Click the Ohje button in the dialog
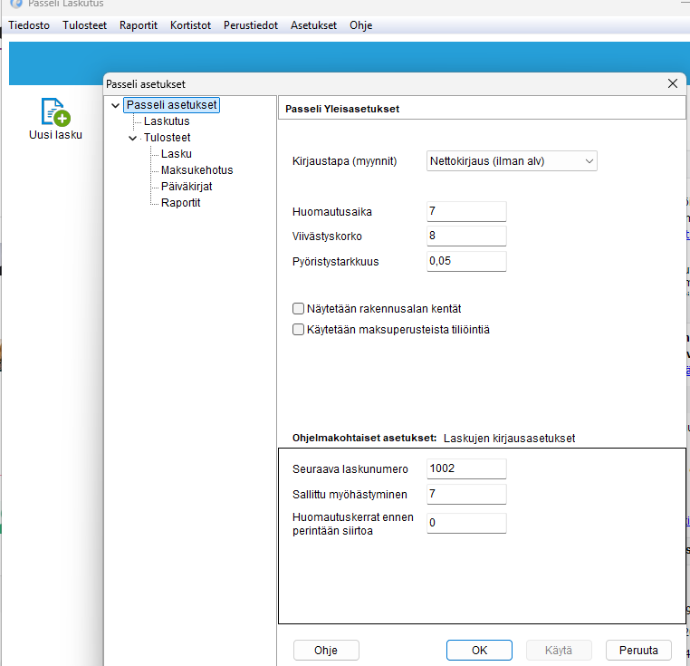The height and width of the screenshot is (666, 690). pyautogui.click(x=326, y=651)
